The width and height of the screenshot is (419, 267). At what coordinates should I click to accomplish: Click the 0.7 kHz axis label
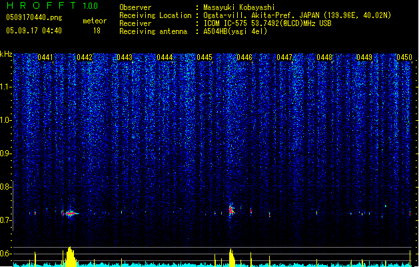click(6, 220)
